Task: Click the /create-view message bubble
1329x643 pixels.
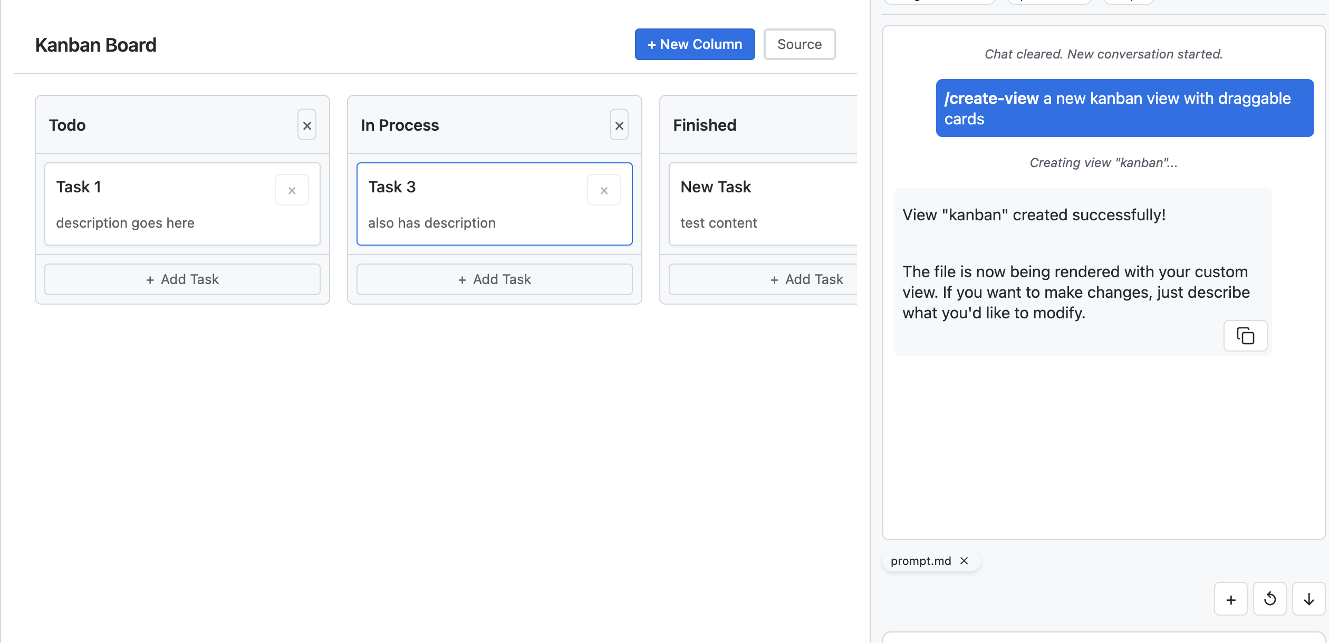Action: pos(1124,108)
